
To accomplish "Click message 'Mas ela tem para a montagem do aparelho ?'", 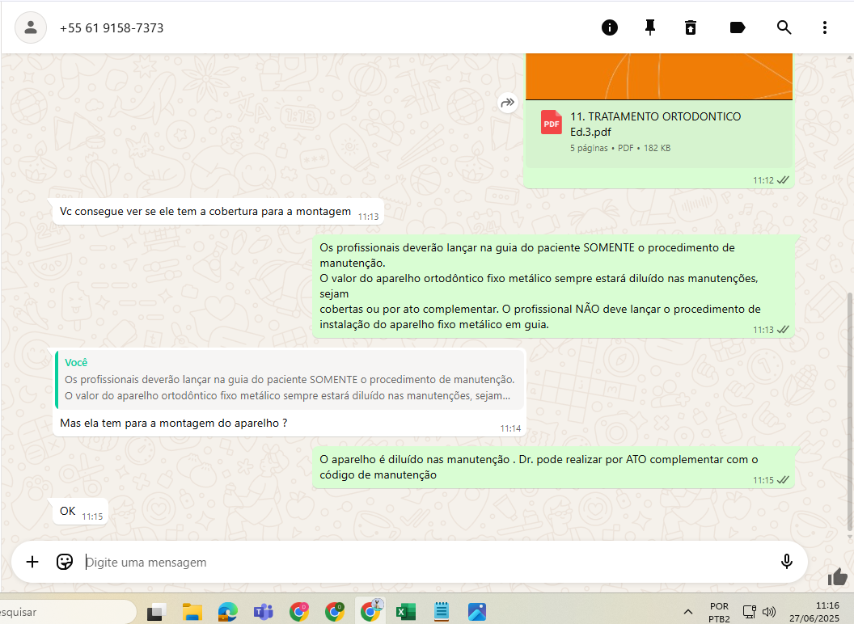I will pos(174,423).
